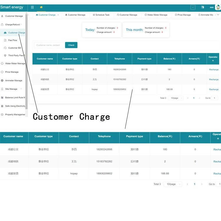Screen dimensions: 221x221
Task: Go to previous page in upper pagination
Action: pyautogui.click(x=188, y=98)
